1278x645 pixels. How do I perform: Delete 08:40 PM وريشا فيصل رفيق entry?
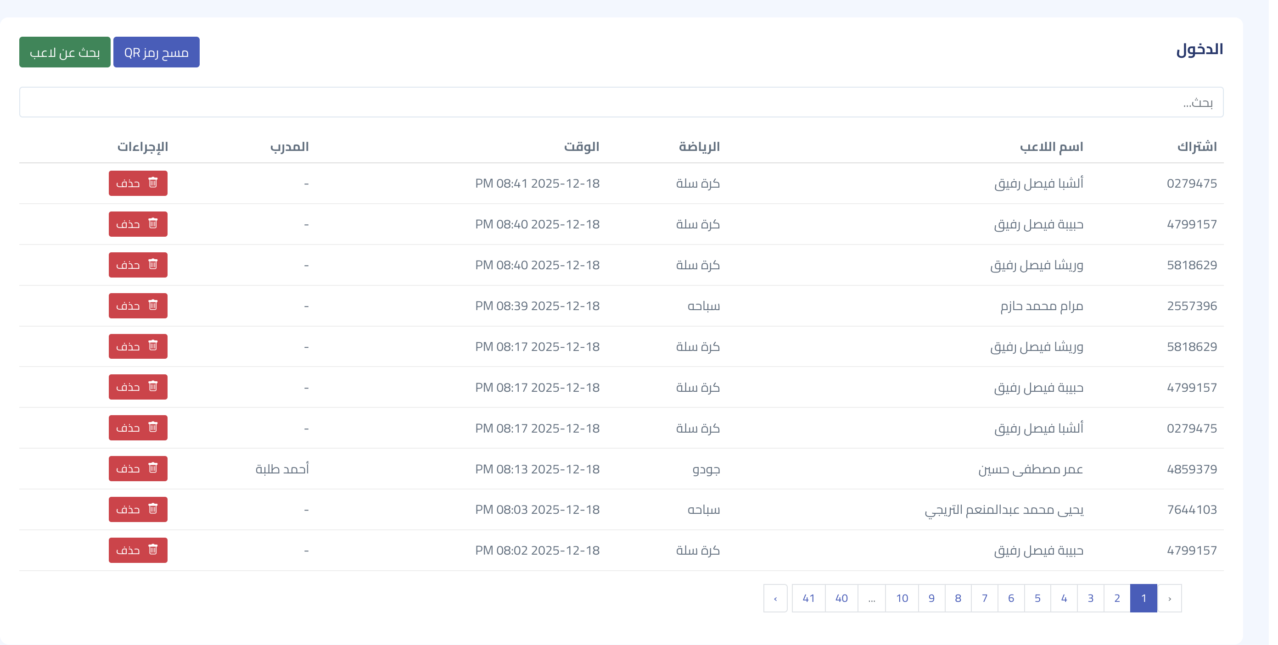(139, 265)
